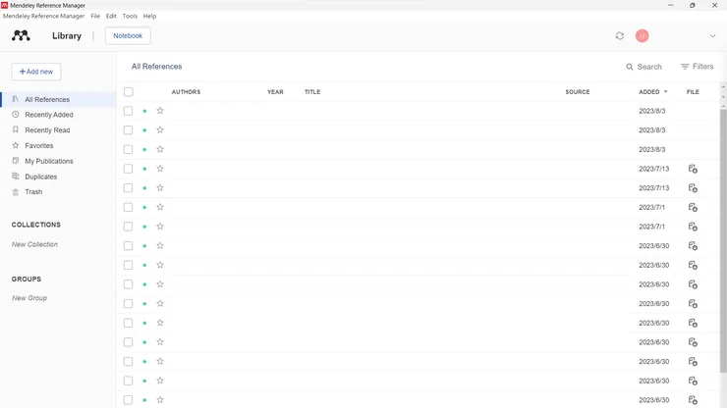Image resolution: width=727 pixels, height=408 pixels.
Task: Sort by Year column header
Action: (275, 91)
